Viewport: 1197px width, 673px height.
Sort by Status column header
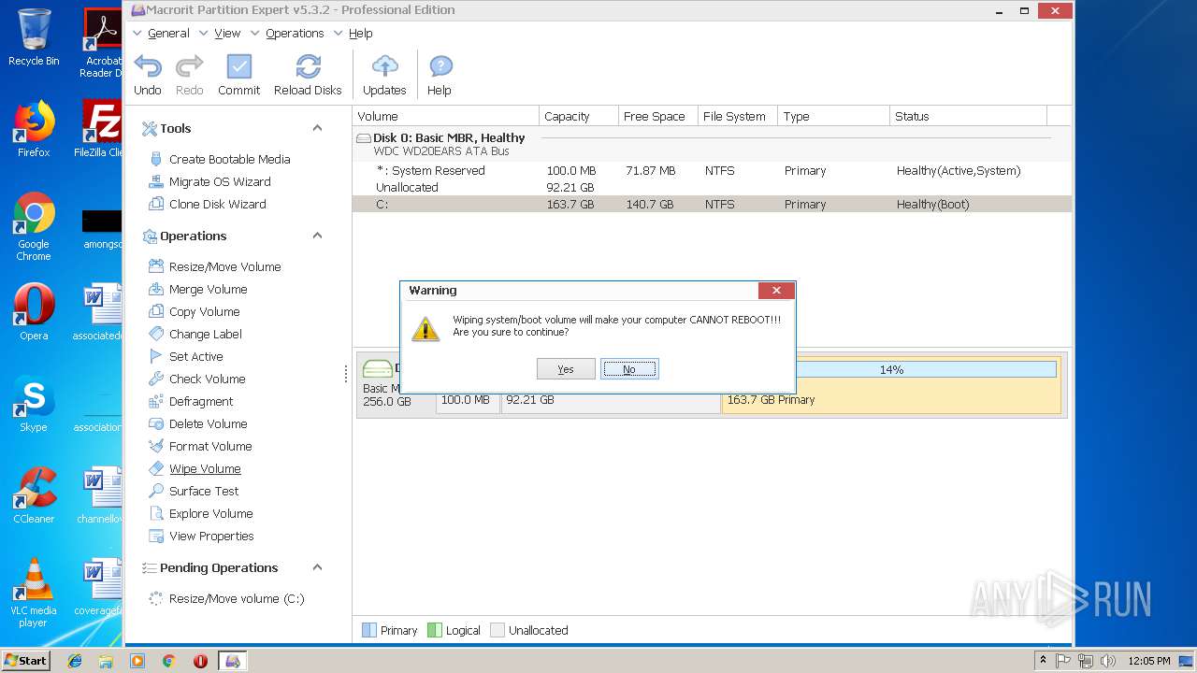(x=968, y=116)
